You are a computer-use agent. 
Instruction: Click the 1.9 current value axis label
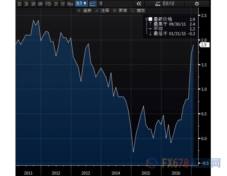click(204, 45)
